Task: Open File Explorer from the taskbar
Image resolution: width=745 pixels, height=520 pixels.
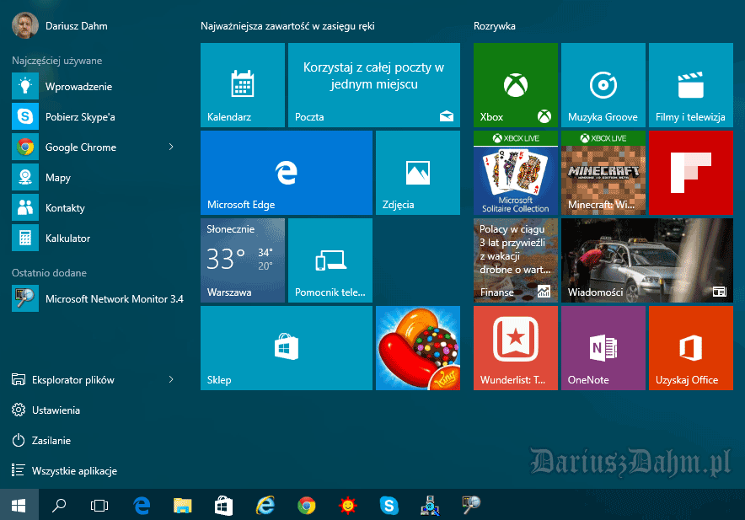Action: point(182,506)
